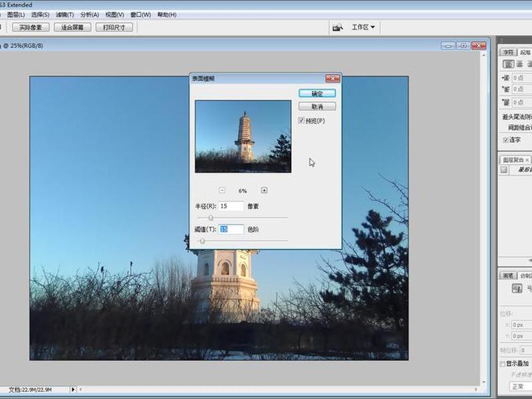Click the zoom-in plus icon under the blur preview
This screenshot has height=399, width=532.
(x=264, y=190)
